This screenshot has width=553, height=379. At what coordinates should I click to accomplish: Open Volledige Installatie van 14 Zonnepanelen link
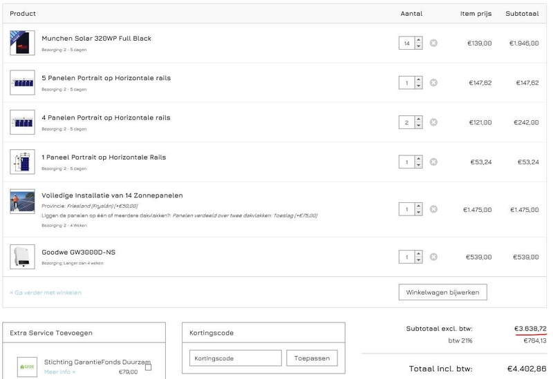112,195
